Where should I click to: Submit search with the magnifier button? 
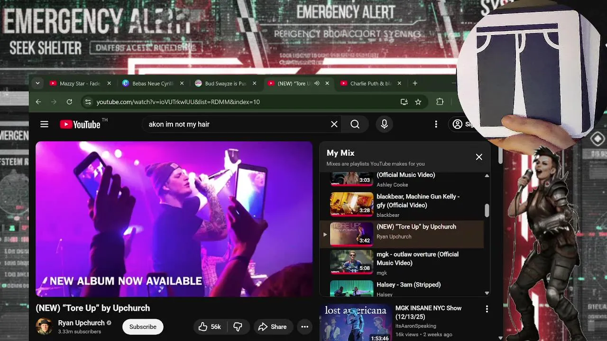point(355,124)
